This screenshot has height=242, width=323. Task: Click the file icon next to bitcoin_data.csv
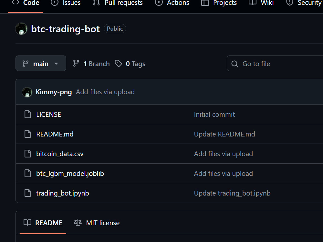click(27, 154)
